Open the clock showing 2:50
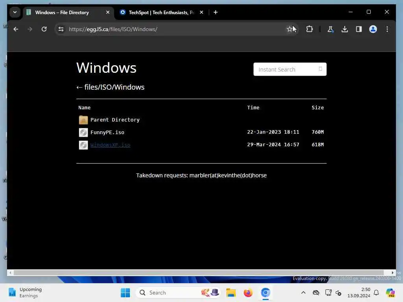The height and width of the screenshot is (302, 403). (x=359, y=293)
